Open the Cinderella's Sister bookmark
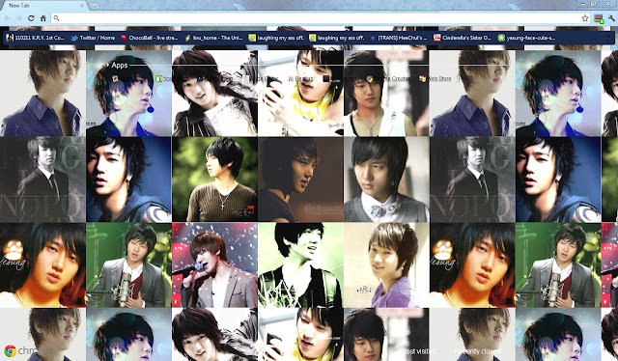The height and width of the screenshot is (361, 618). (x=463, y=38)
